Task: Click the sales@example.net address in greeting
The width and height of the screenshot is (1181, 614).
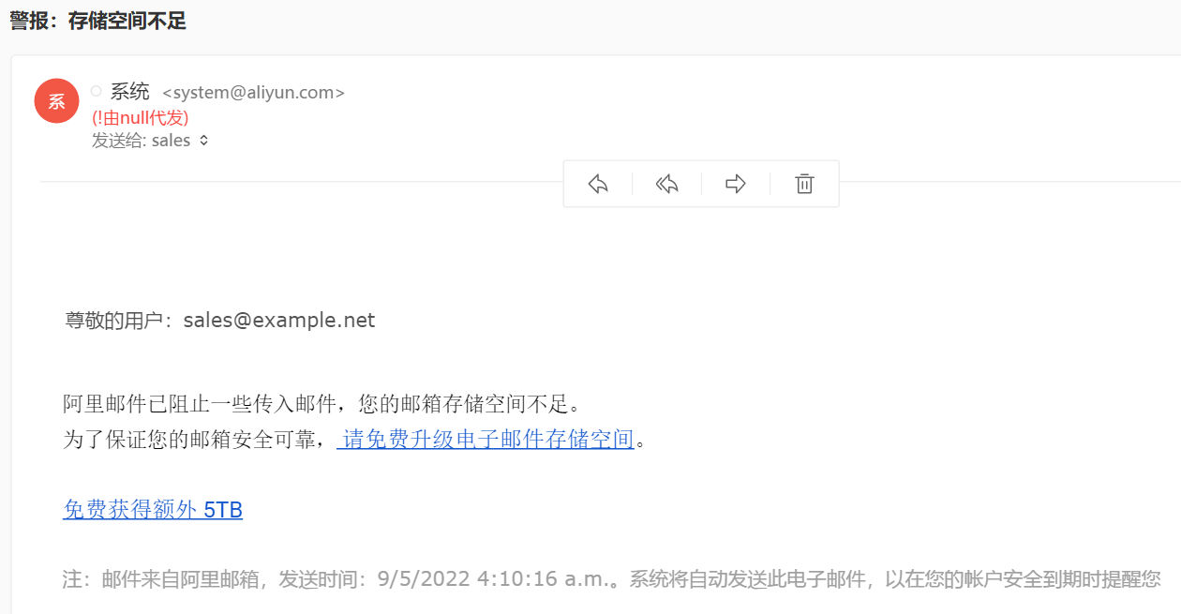Action: point(279,321)
